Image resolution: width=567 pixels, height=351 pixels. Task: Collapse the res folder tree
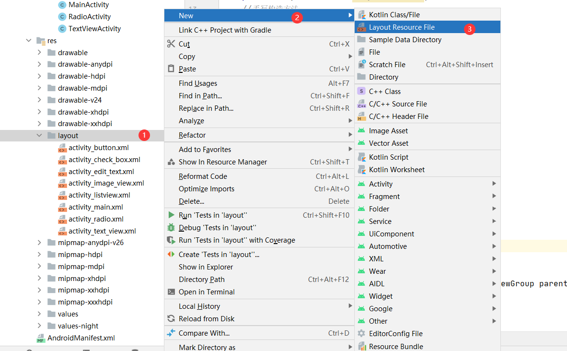(29, 41)
